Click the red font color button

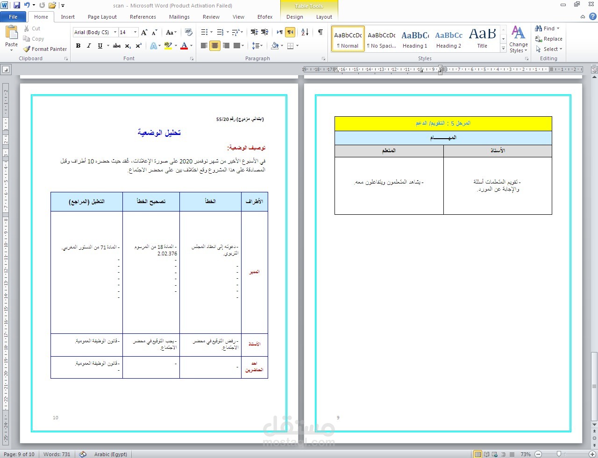[x=184, y=46]
